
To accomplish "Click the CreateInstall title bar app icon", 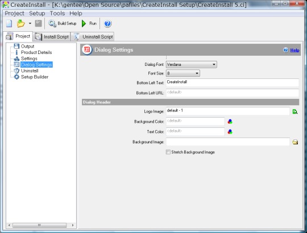I will [6, 5].
